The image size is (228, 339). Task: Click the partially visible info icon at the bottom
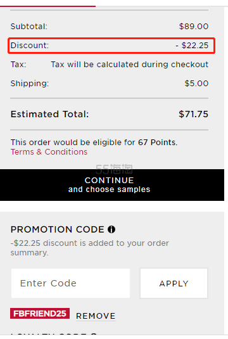94,334
